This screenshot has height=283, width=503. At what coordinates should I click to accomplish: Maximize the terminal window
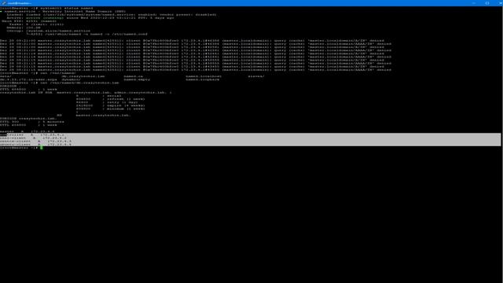pos(487,3)
